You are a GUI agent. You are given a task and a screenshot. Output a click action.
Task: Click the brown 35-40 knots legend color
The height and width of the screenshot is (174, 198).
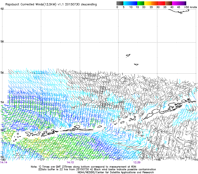tap(169, 3)
